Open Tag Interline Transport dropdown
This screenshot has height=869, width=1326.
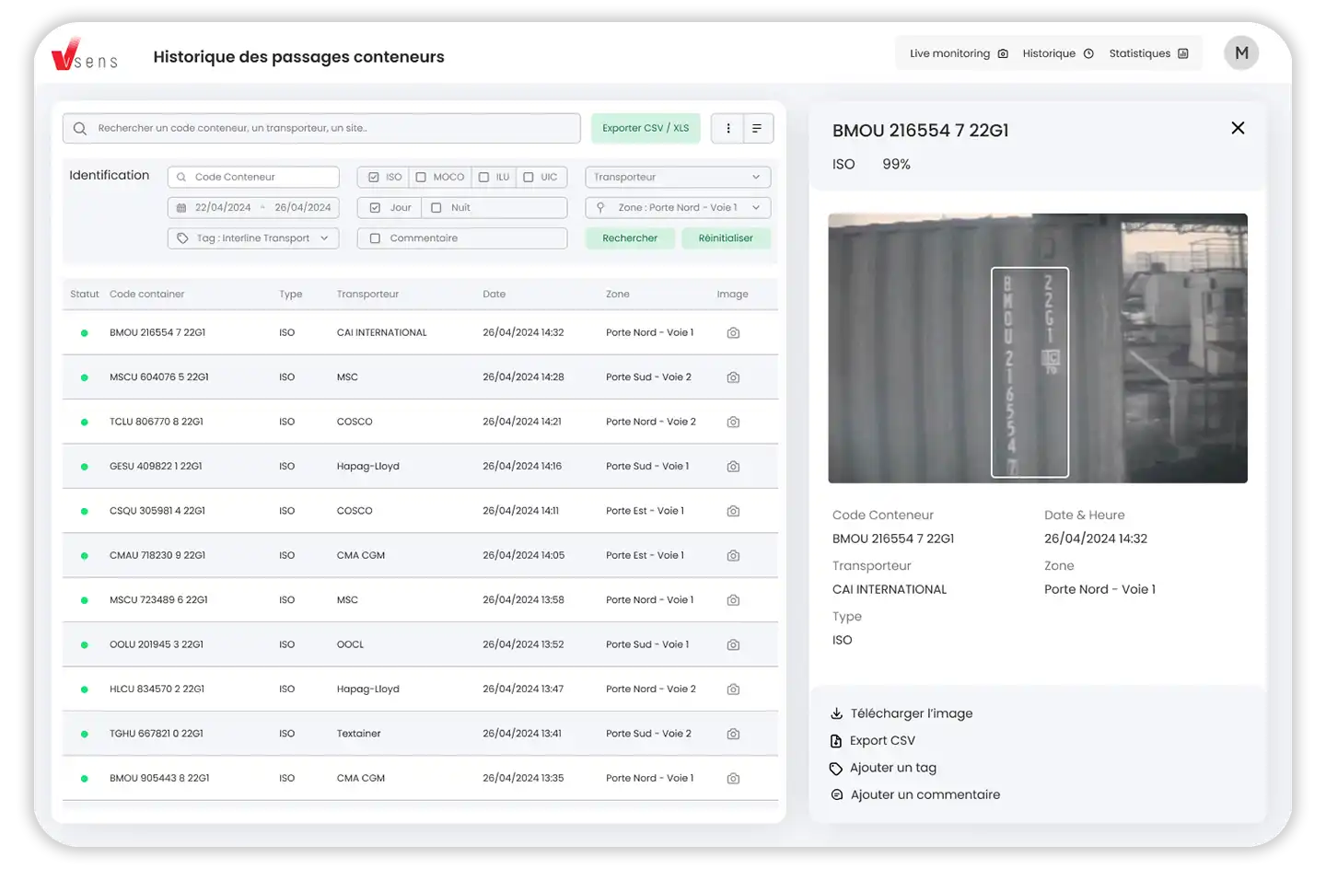[253, 238]
